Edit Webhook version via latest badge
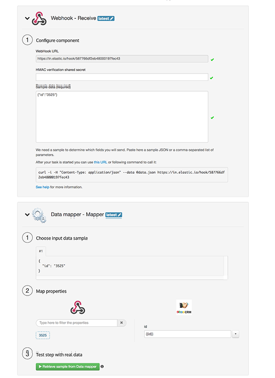Viewport: 275px width, 378px height. [106, 18]
